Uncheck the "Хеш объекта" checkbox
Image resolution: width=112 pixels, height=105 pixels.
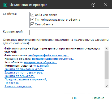32,24
